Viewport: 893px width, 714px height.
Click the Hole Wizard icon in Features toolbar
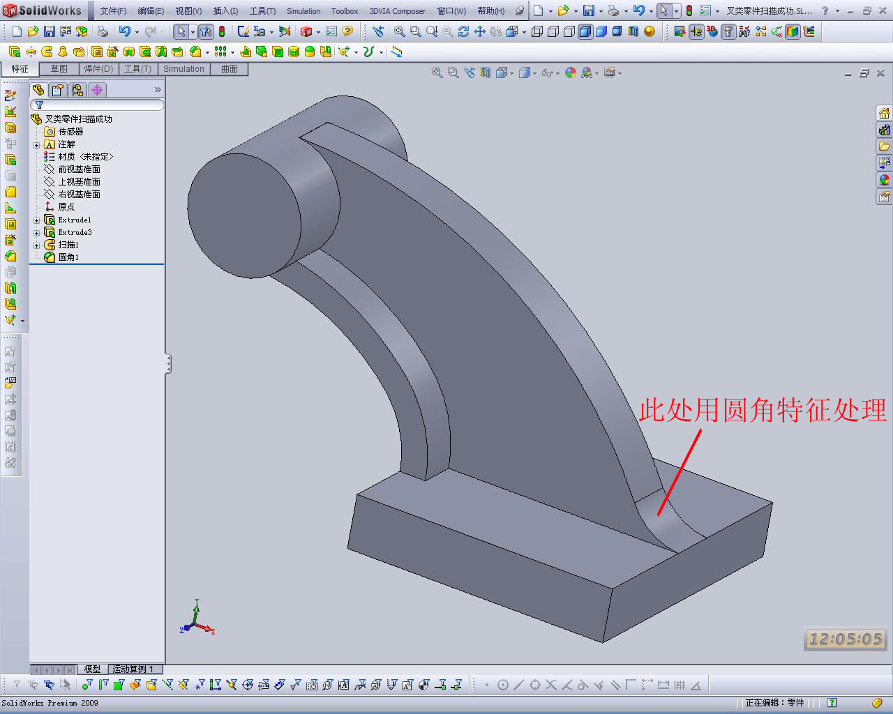tap(112, 52)
